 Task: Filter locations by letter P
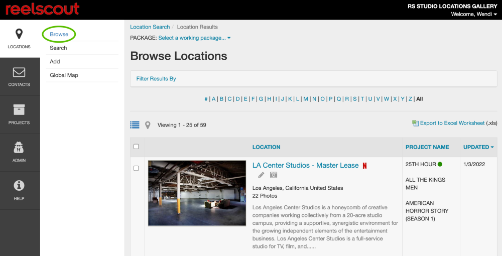pyautogui.click(x=331, y=99)
